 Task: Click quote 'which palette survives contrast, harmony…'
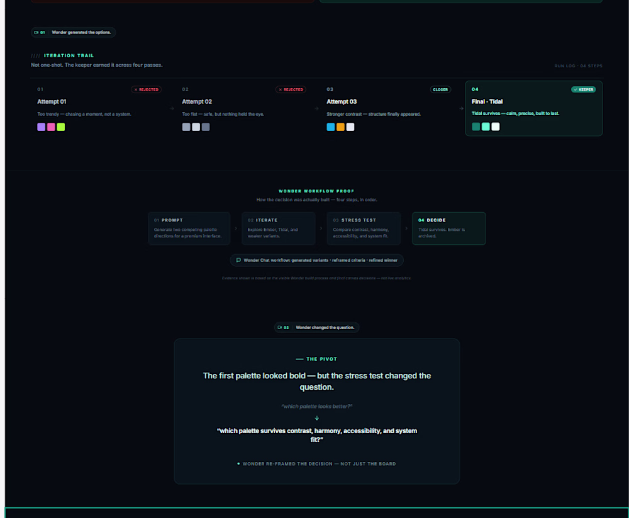click(317, 435)
